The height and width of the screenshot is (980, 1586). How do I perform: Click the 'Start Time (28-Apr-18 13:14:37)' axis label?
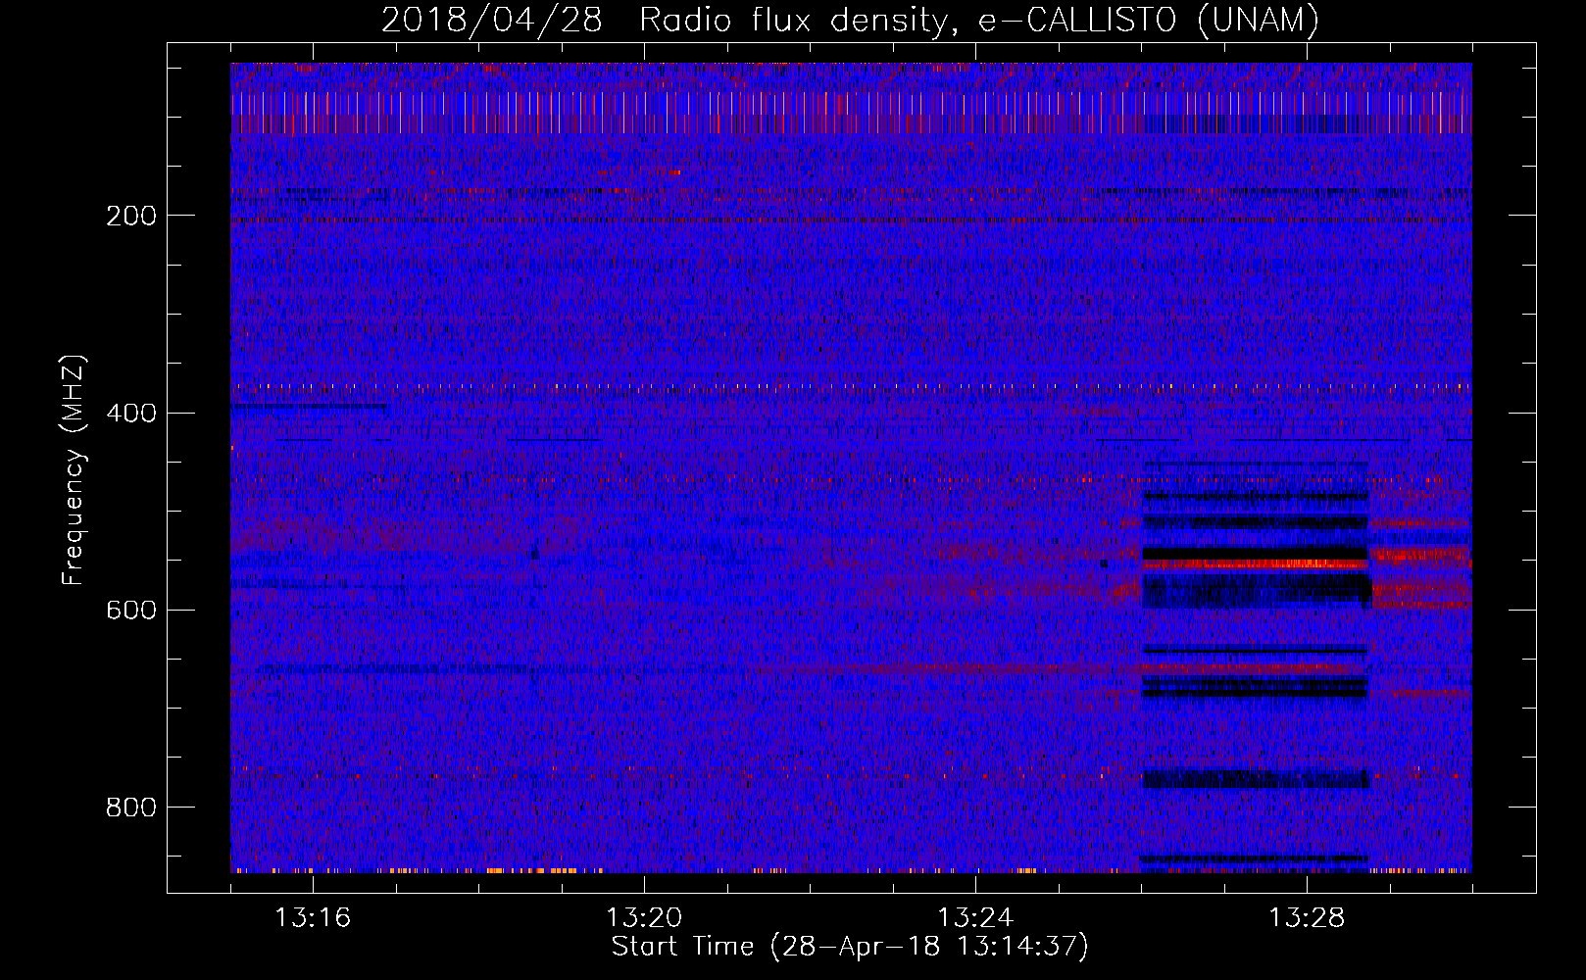pyautogui.click(x=850, y=947)
